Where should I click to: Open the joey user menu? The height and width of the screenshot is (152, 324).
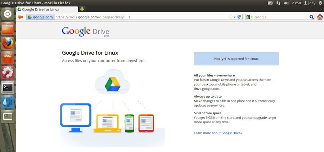pyautogui.click(x=310, y=3)
